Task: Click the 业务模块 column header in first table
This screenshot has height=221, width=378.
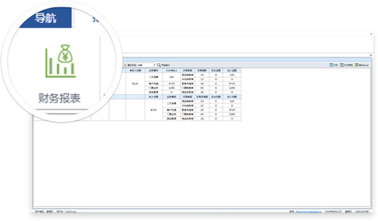Action: pyautogui.click(x=154, y=70)
